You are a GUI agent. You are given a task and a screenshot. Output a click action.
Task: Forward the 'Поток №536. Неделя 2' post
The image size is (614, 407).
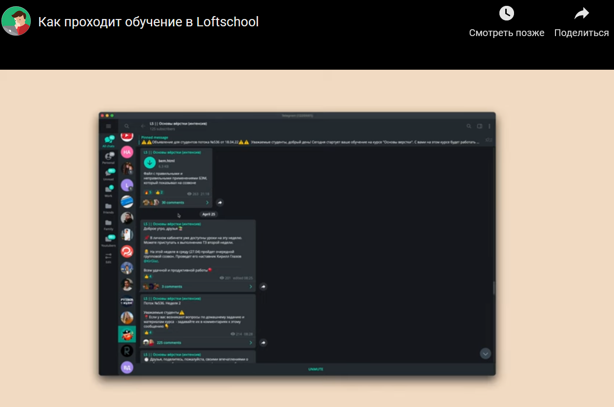coord(263,343)
